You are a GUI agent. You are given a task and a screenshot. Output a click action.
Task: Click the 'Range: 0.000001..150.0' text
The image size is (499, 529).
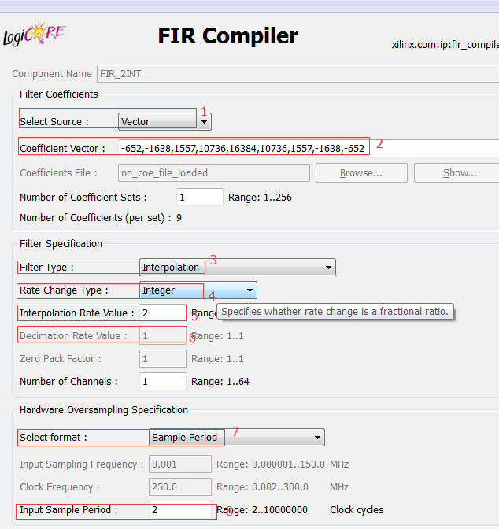[271, 464]
